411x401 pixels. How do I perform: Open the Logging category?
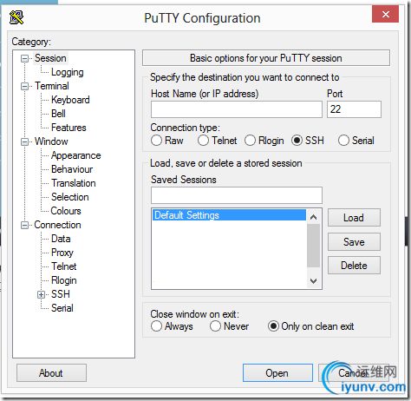pos(68,72)
